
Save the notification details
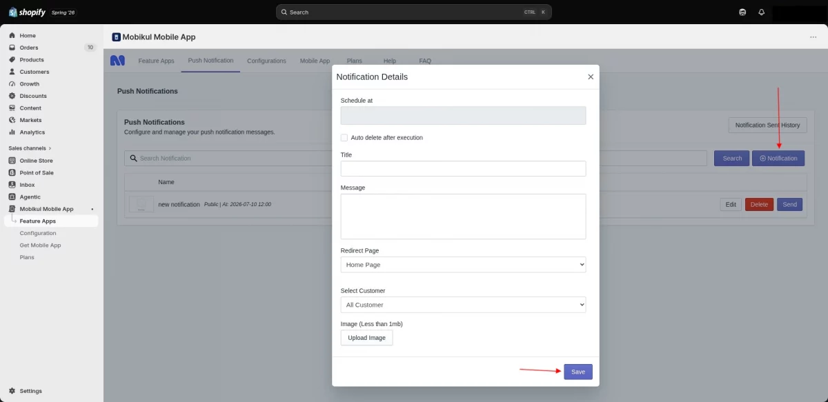pyautogui.click(x=578, y=372)
